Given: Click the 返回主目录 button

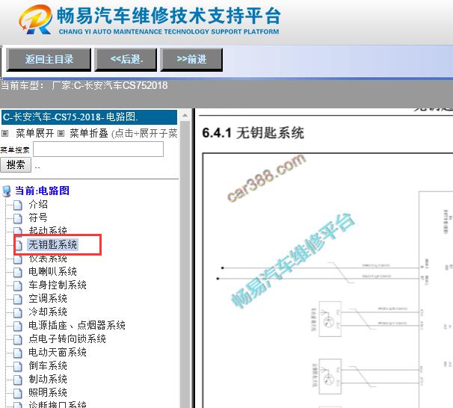Looking at the screenshot, I should [49, 60].
